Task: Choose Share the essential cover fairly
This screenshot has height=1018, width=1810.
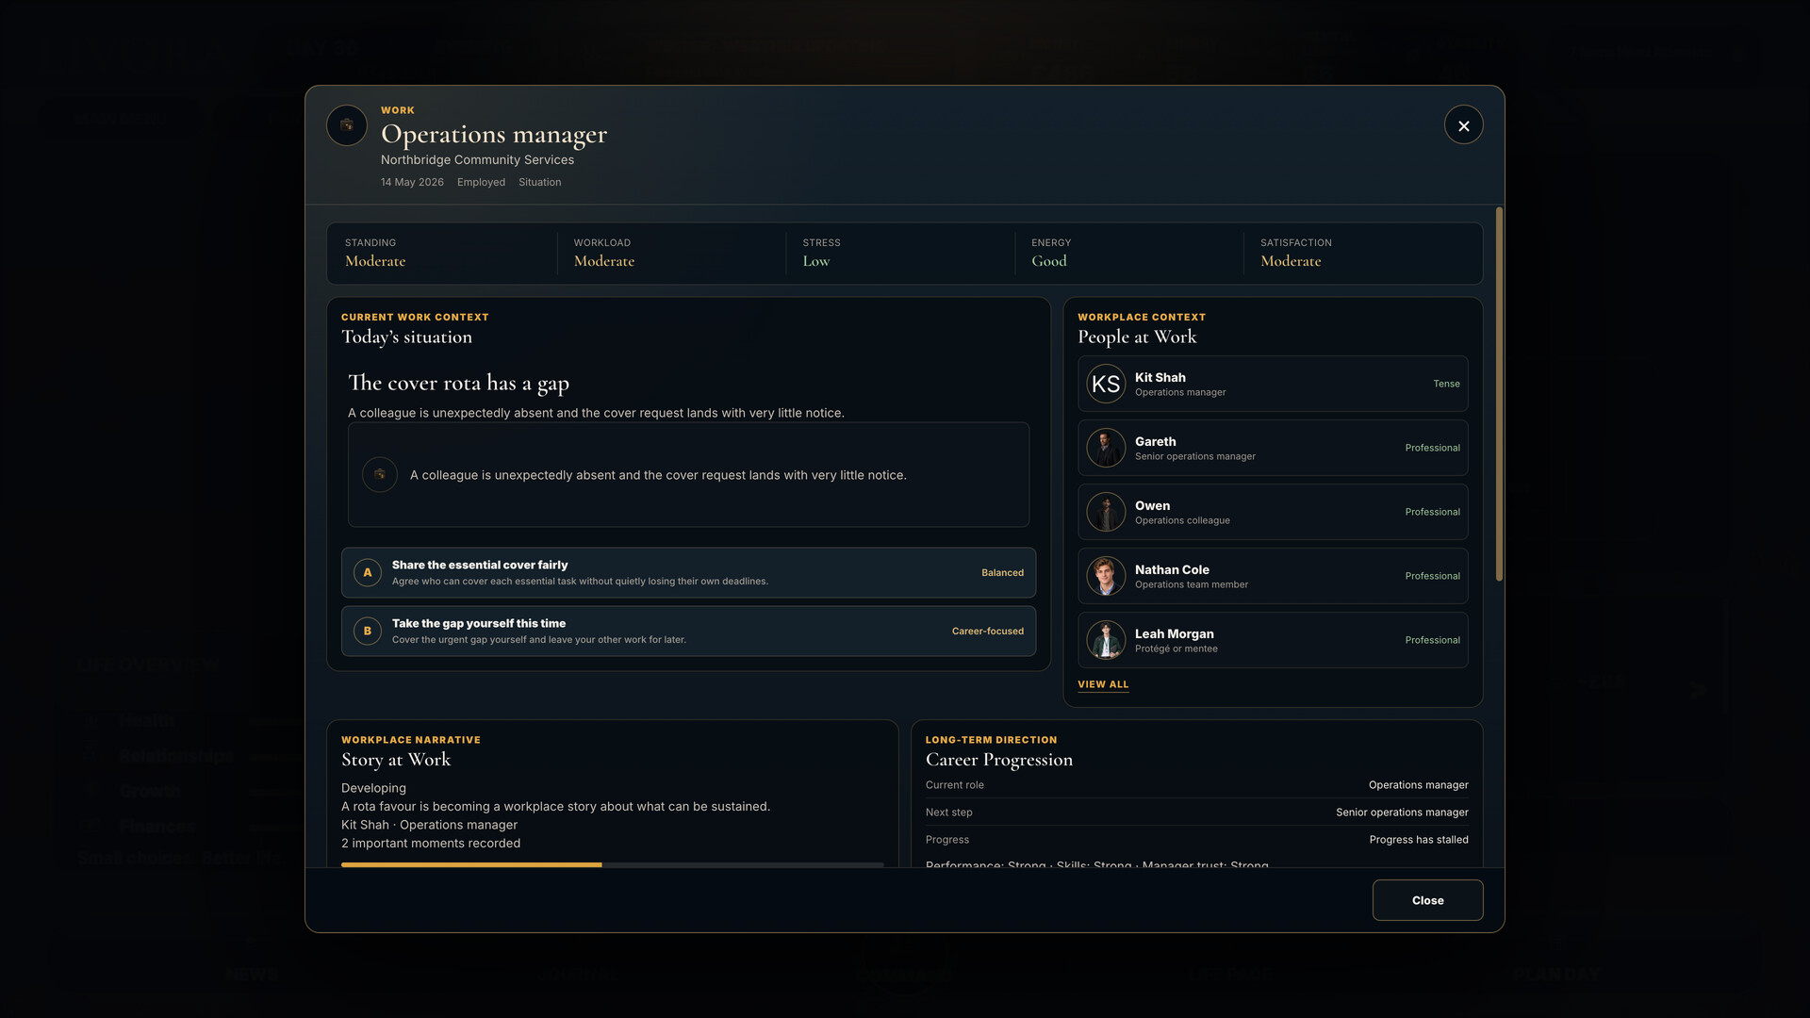Action: (688, 573)
